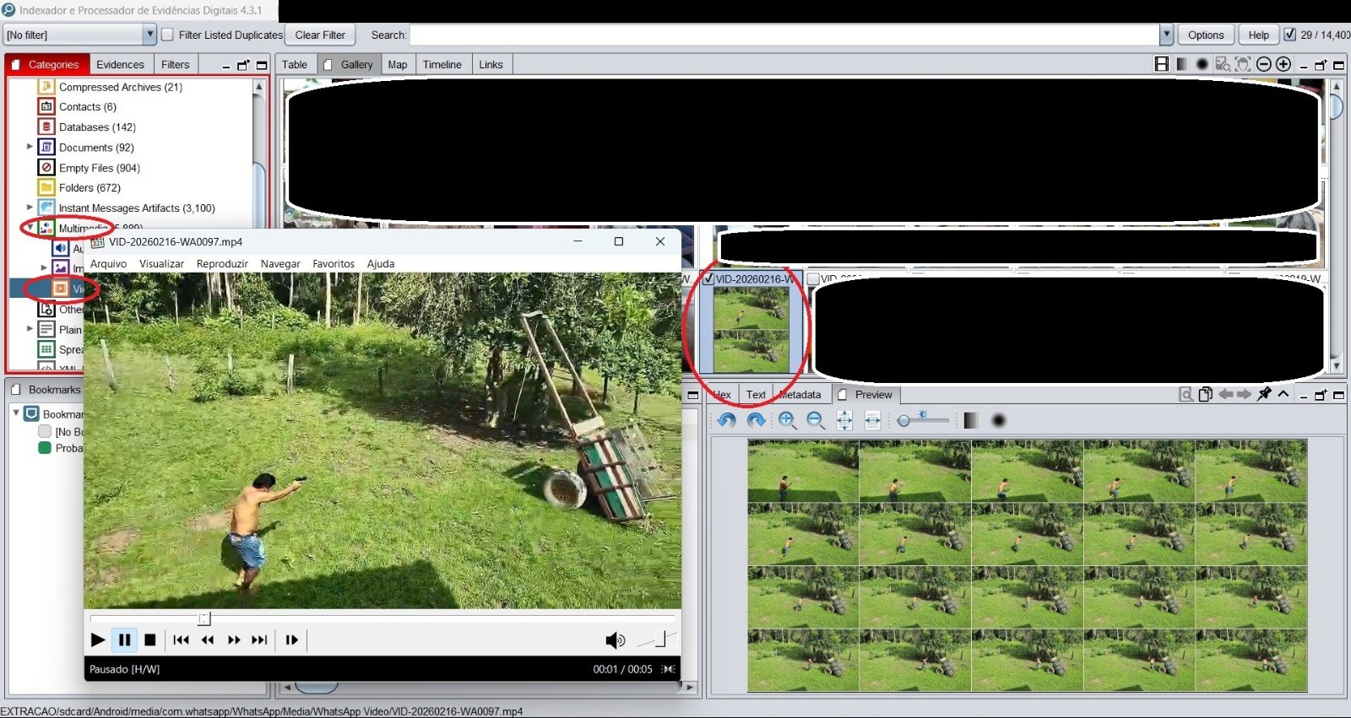Click the Help button
The image size is (1351, 718).
click(x=1258, y=35)
